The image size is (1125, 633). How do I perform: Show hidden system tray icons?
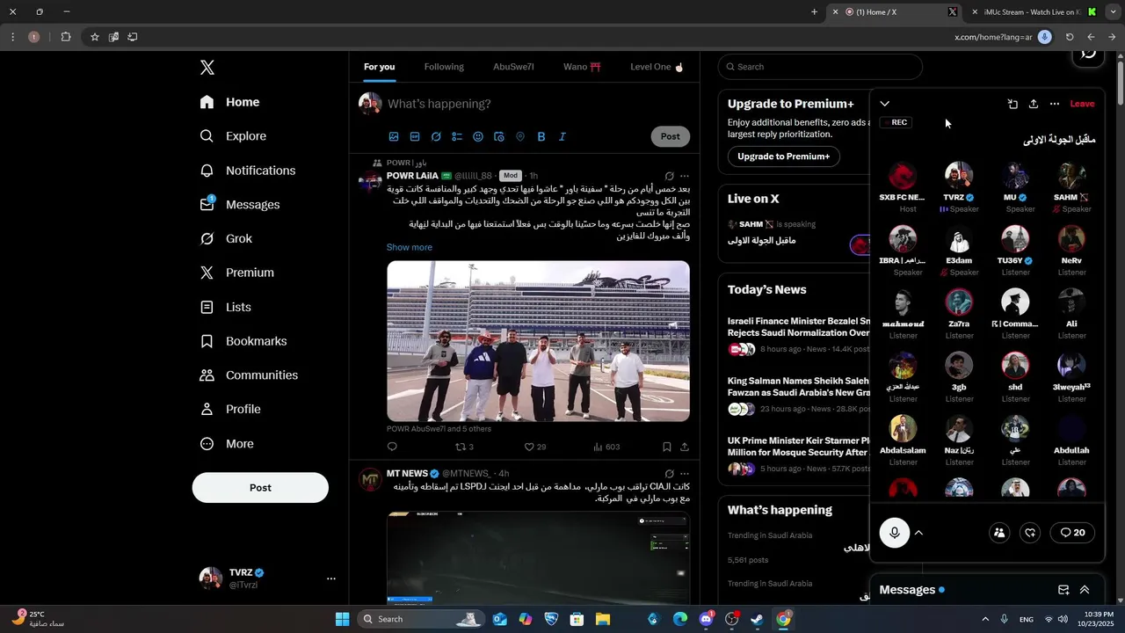pos(984,619)
